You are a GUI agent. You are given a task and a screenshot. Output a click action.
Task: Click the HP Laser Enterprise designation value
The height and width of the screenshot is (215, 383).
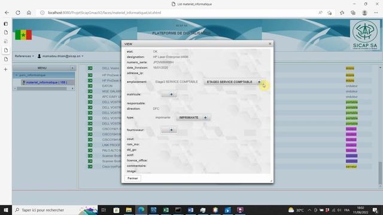pos(171,57)
